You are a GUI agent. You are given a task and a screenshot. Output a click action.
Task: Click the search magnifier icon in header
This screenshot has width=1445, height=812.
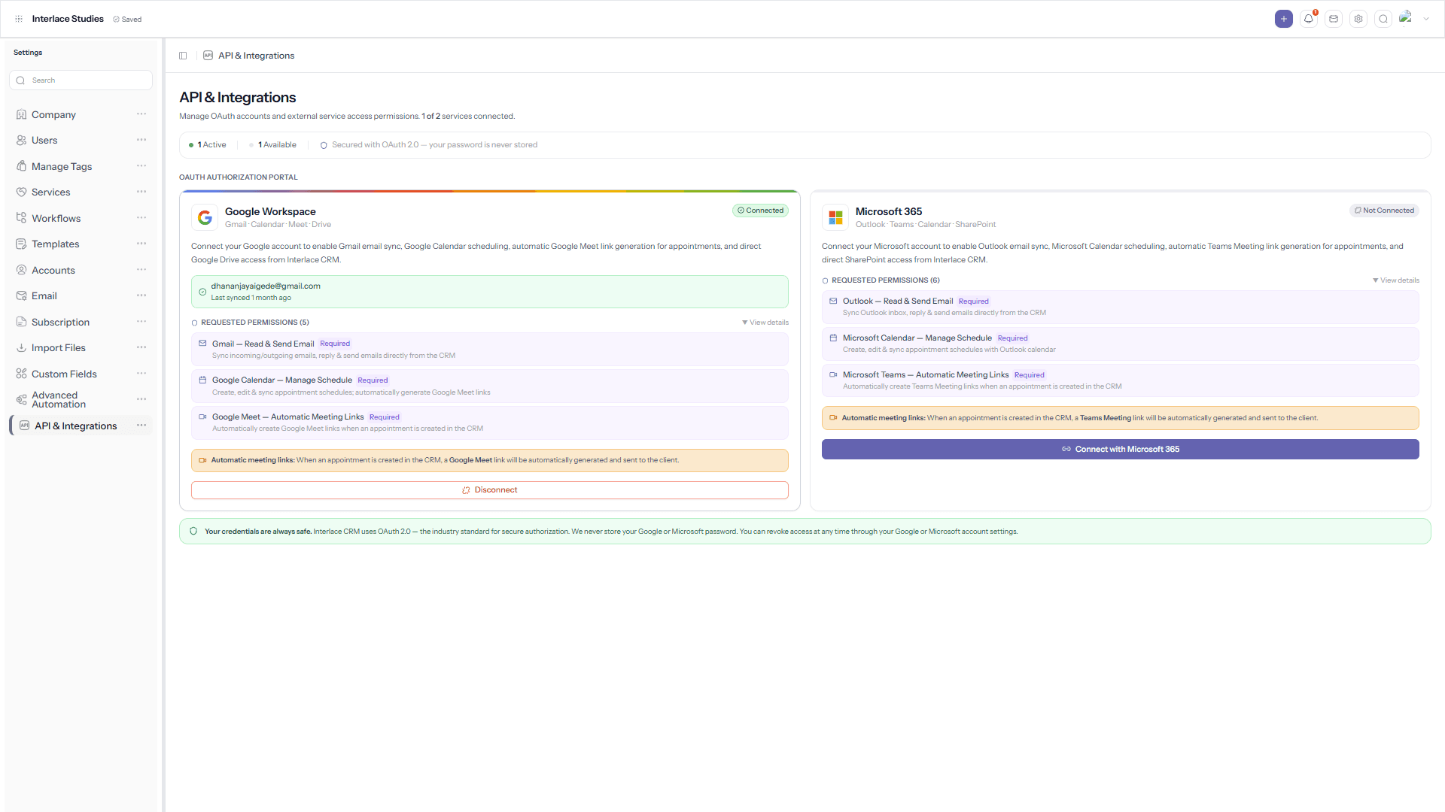pos(1383,19)
